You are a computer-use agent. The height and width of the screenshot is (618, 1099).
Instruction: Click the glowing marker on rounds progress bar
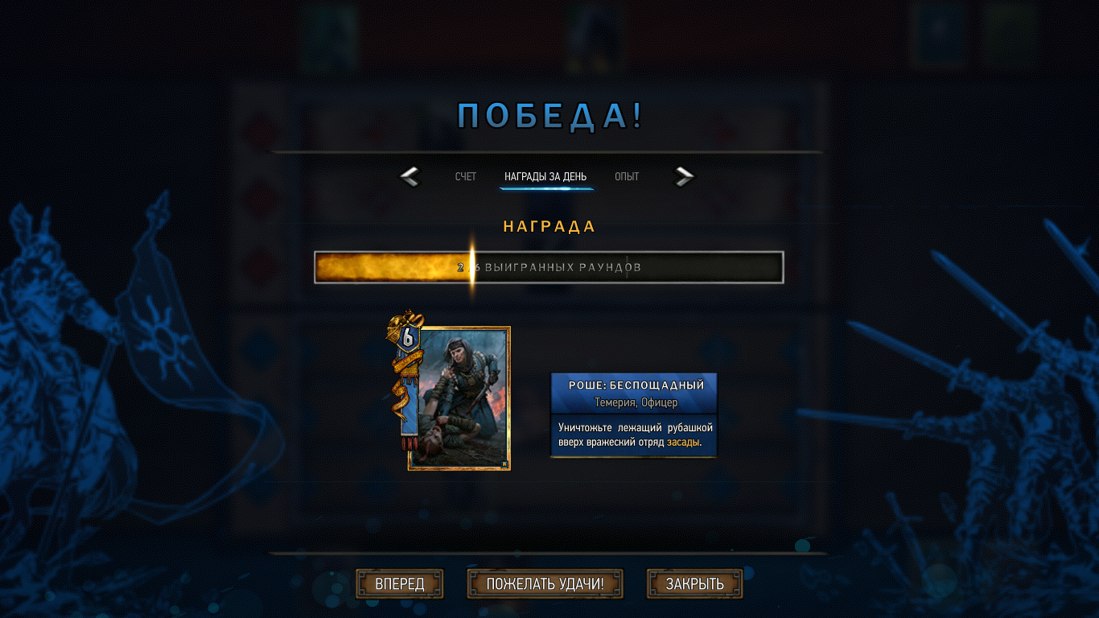(x=472, y=267)
